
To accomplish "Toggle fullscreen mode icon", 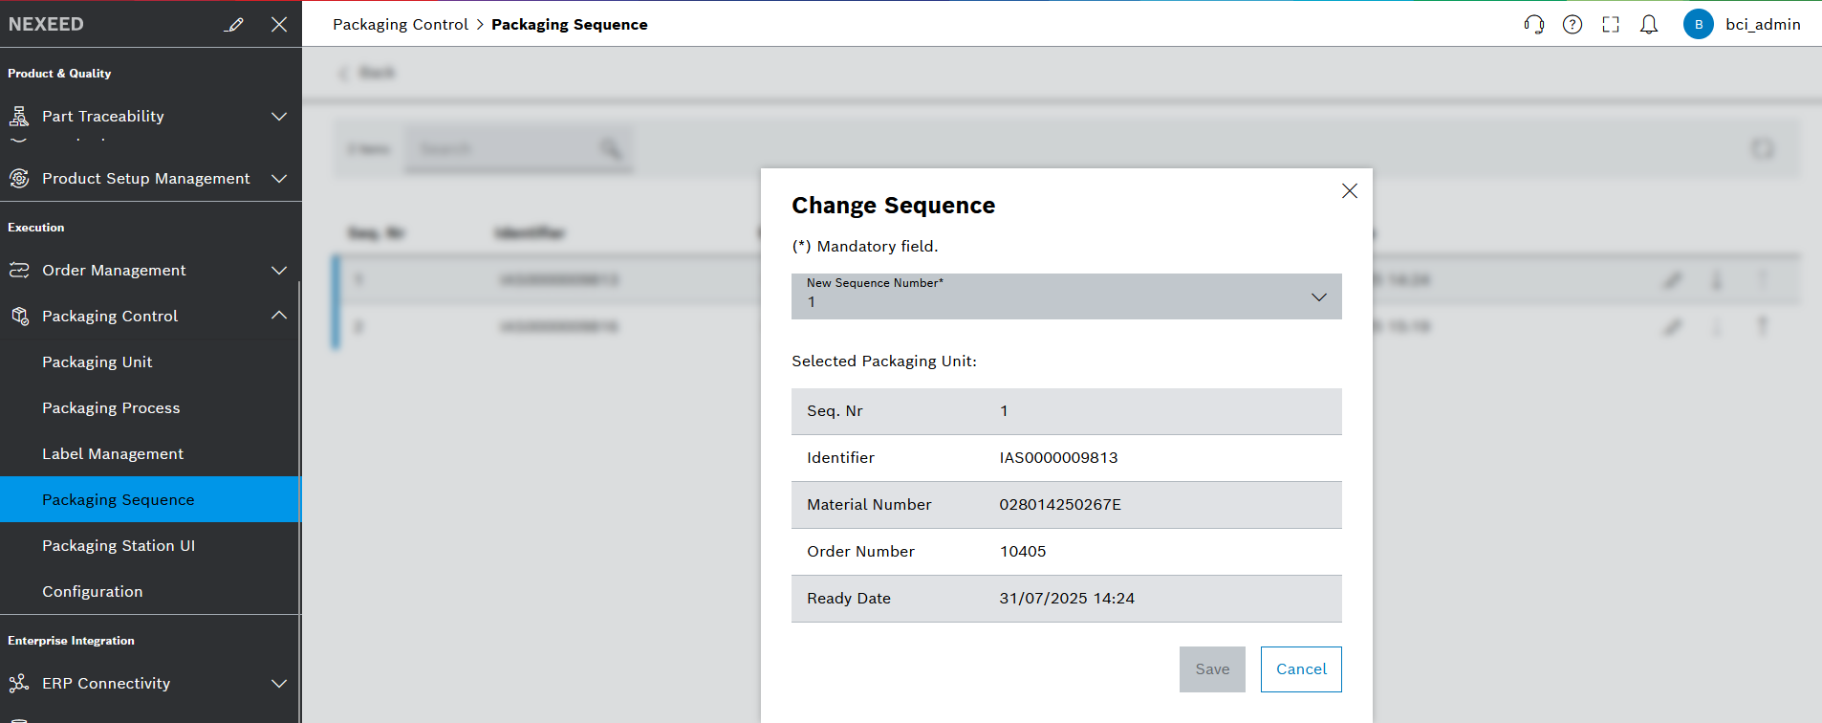I will (x=1611, y=25).
